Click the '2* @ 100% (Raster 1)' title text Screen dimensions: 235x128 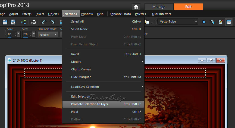pos(28,61)
